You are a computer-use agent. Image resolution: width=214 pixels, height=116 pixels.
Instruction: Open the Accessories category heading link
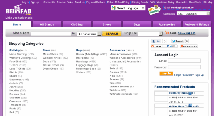tap(117, 50)
